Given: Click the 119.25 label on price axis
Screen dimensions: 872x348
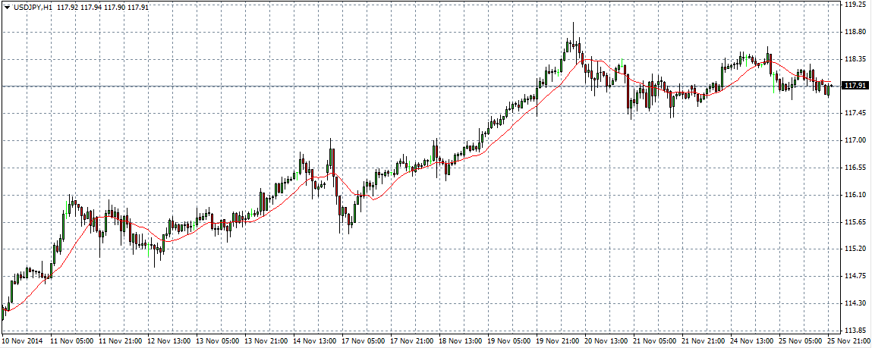Looking at the screenshot, I should [855, 5].
